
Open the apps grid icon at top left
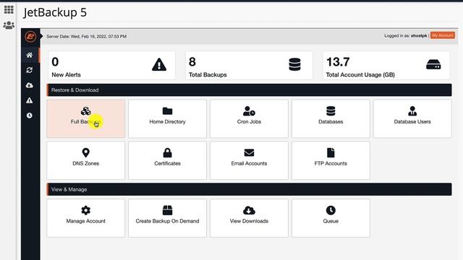(x=9, y=9)
